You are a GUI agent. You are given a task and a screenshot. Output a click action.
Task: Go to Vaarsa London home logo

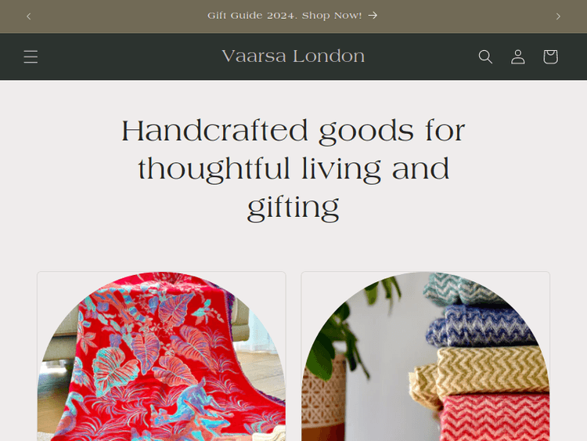(x=293, y=56)
